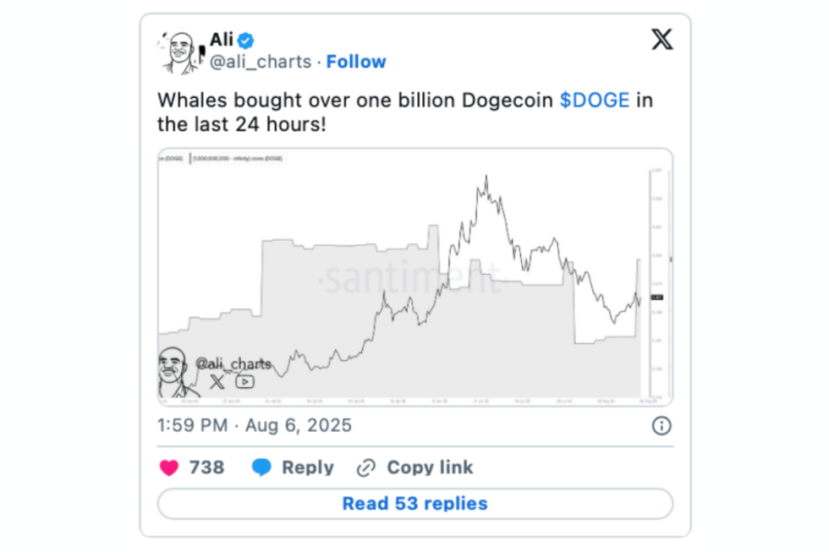Click the Copy link text label
The image size is (829, 552).
[430, 467]
